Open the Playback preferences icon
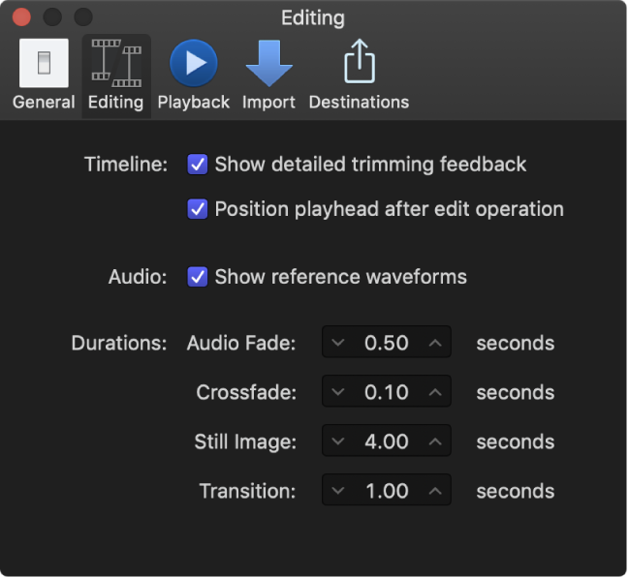This screenshot has width=629, height=577. click(x=194, y=64)
